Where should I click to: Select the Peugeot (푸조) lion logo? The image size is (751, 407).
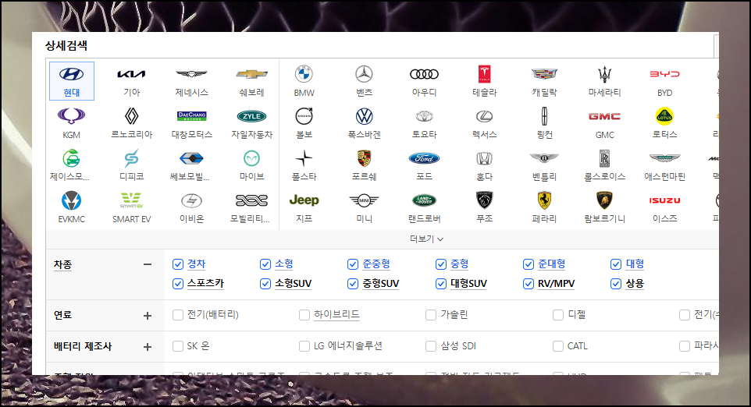(485, 200)
